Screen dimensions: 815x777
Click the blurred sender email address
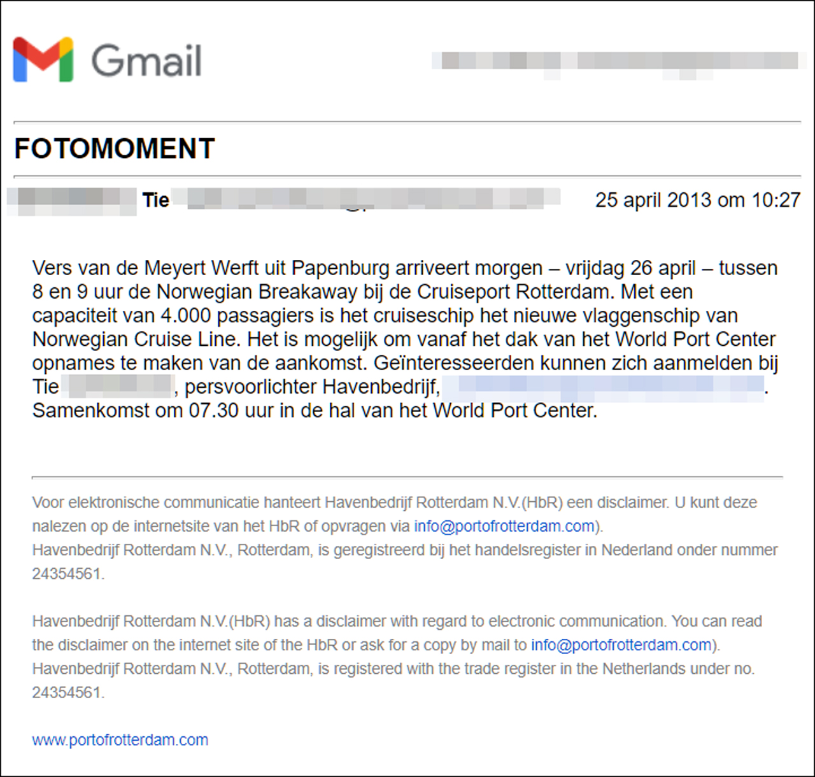pos(366,199)
